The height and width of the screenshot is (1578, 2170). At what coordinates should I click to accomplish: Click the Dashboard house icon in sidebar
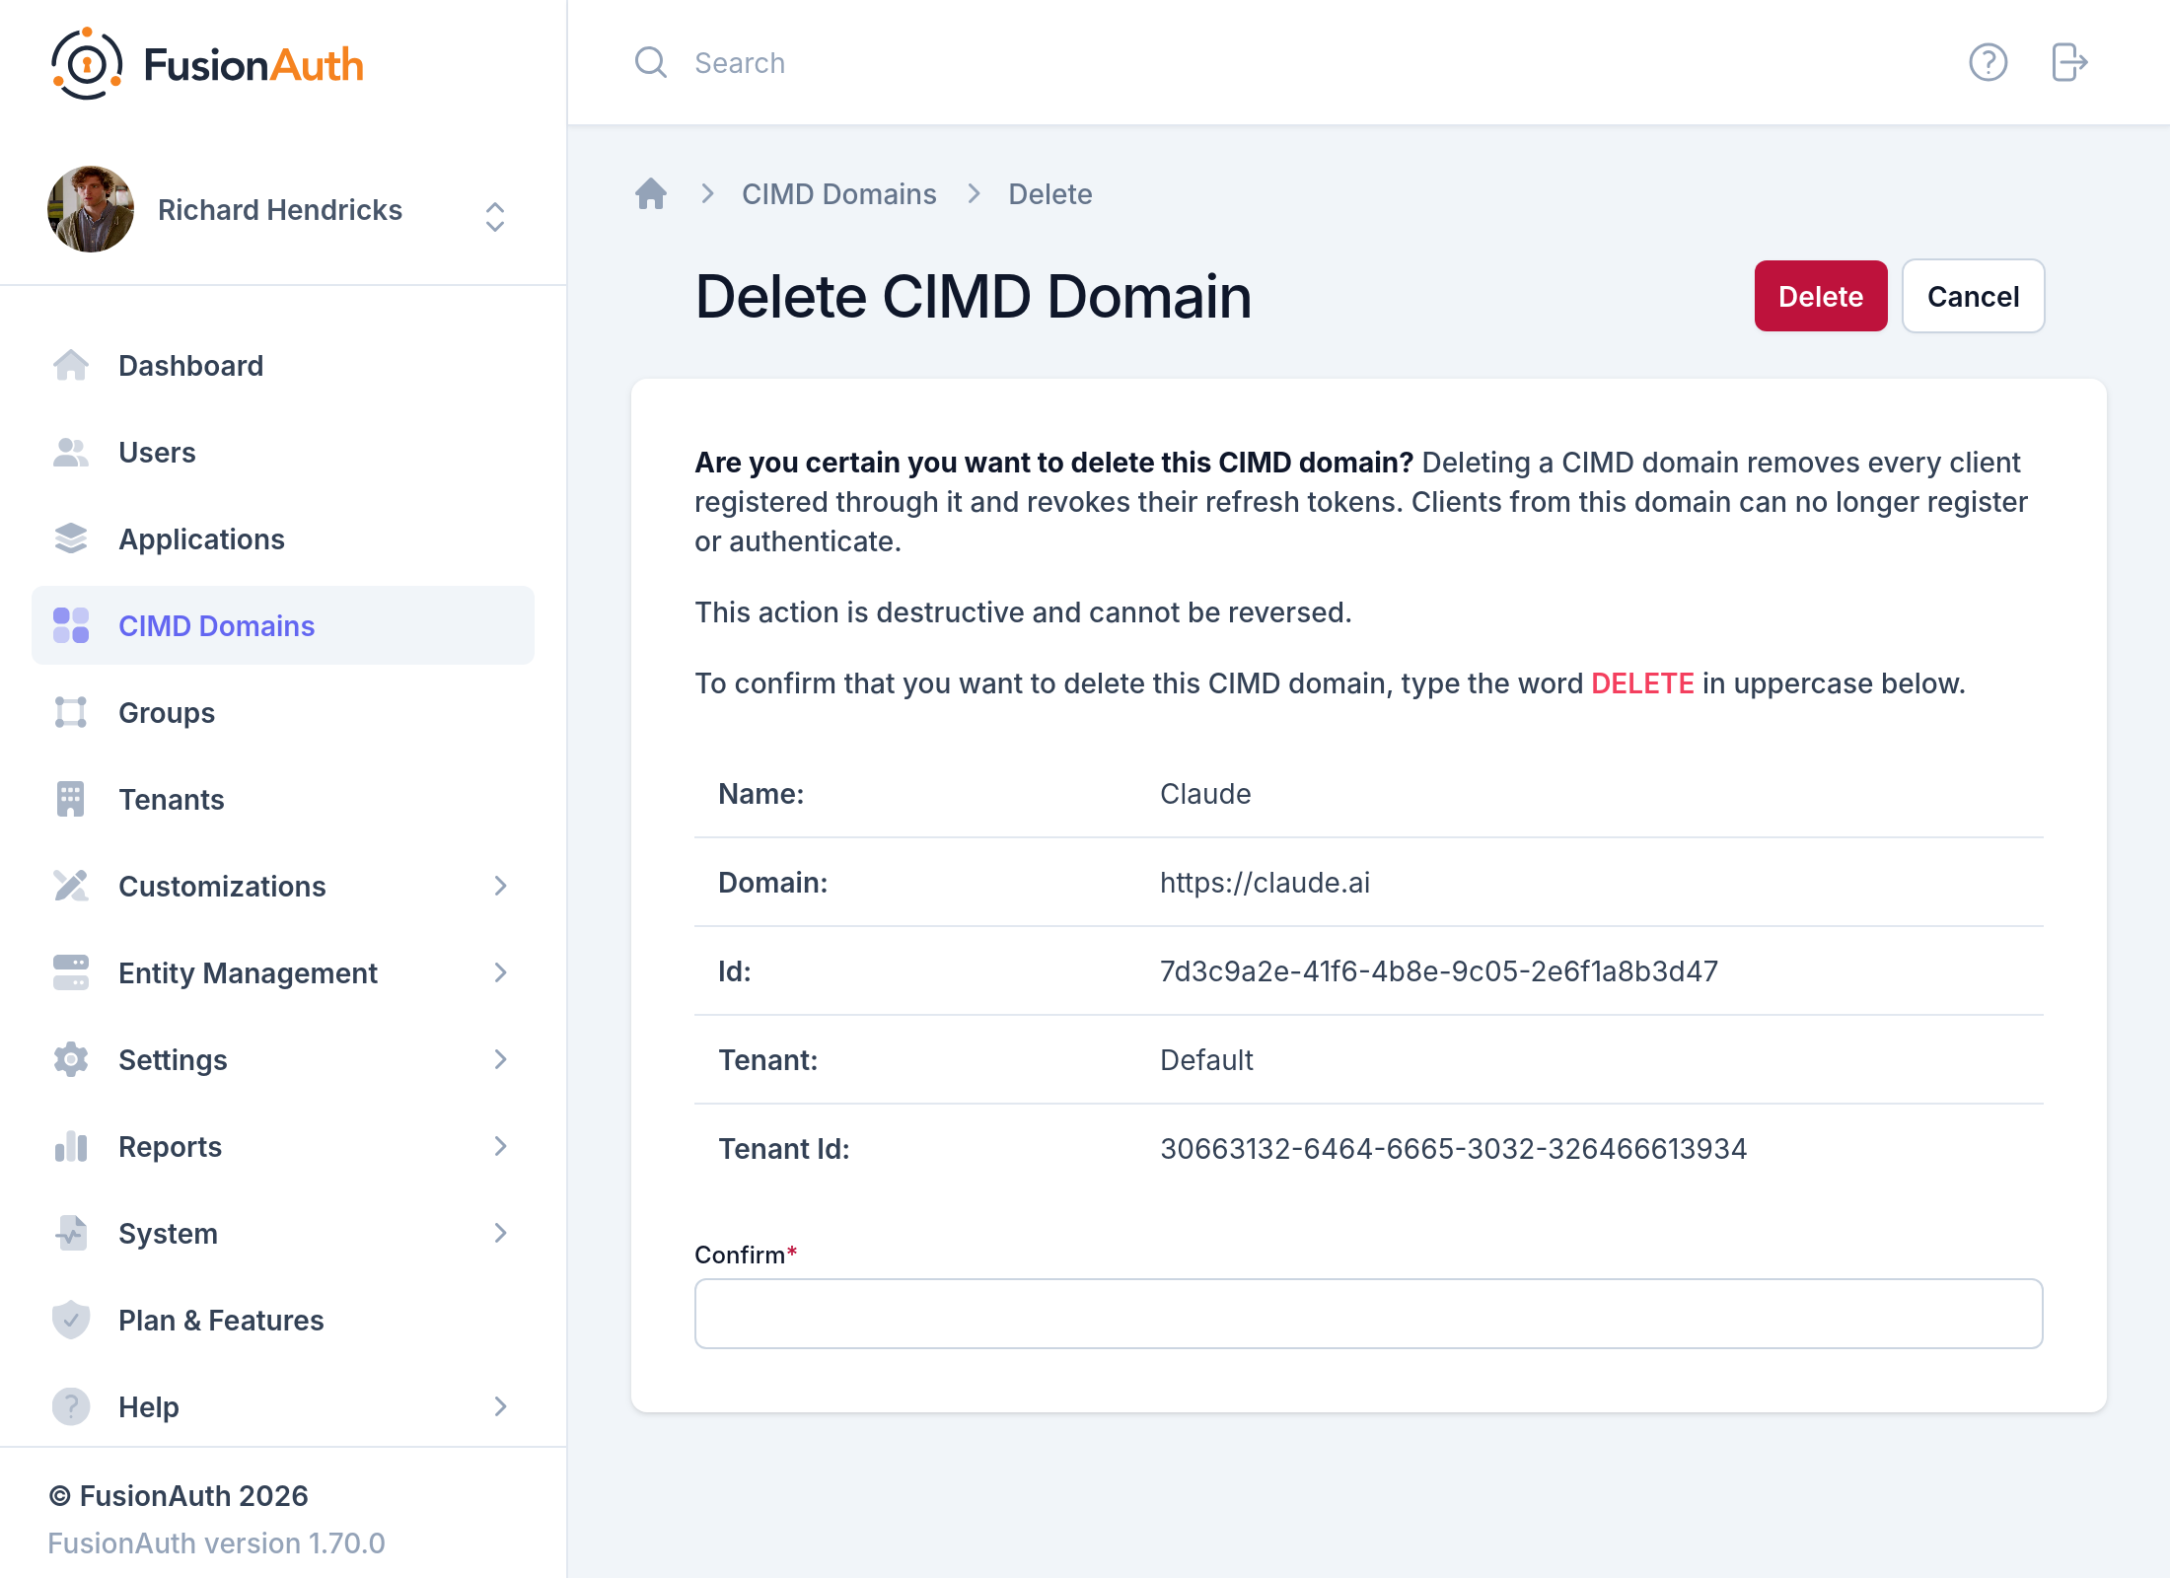[x=71, y=365]
